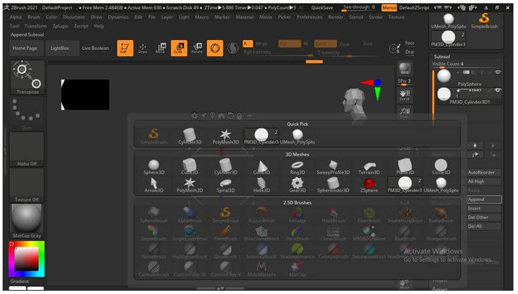Pick UMesh_PolySphere in Quick Pick
518x294 pixels.
click(x=297, y=137)
